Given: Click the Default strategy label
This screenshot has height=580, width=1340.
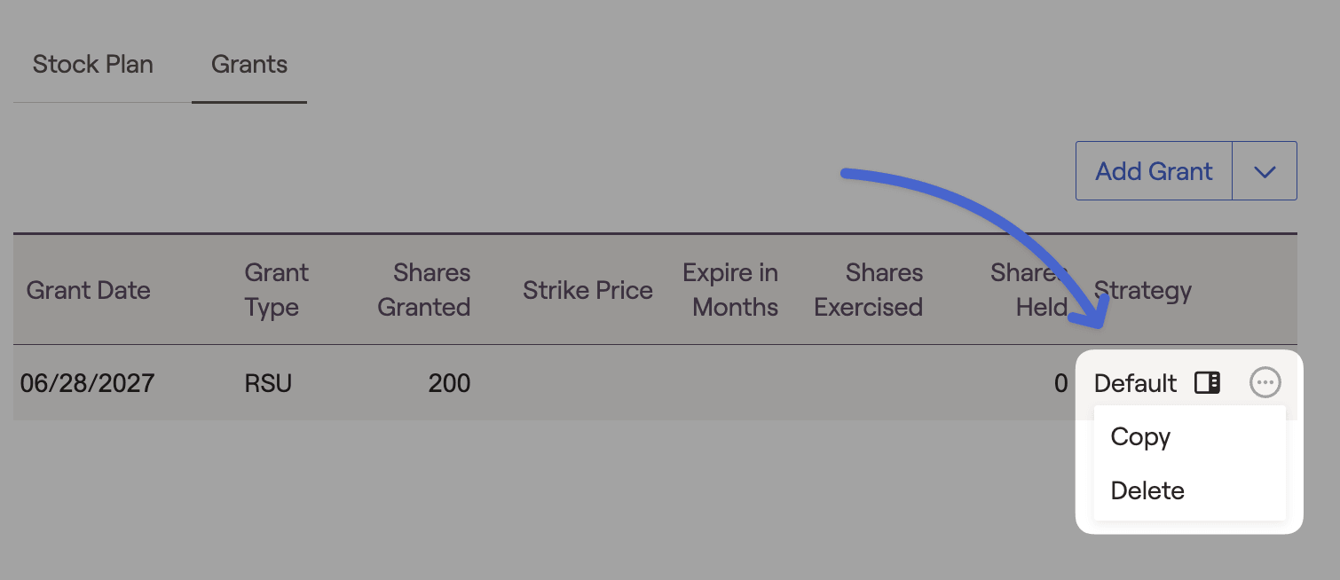Looking at the screenshot, I should coord(1135,383).
